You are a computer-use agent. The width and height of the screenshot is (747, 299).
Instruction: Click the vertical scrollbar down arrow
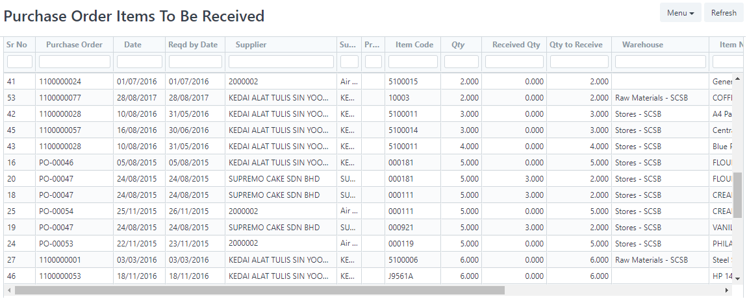point(737,278)
